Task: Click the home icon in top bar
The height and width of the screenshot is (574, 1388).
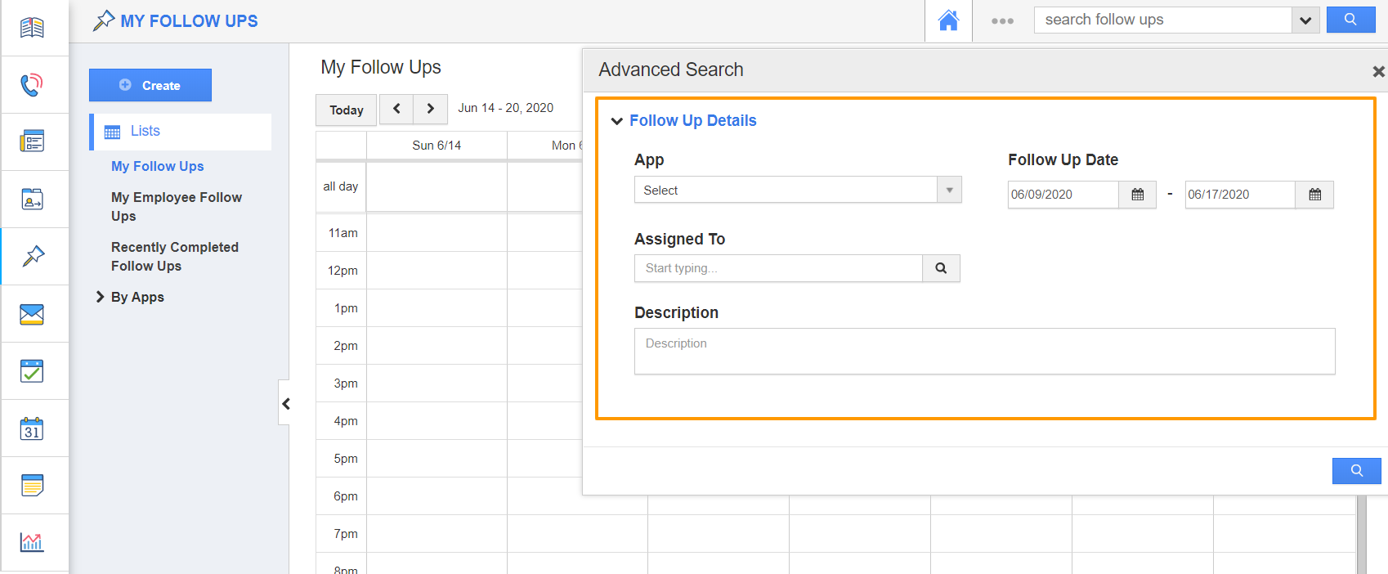Action: tap(948, 20)
